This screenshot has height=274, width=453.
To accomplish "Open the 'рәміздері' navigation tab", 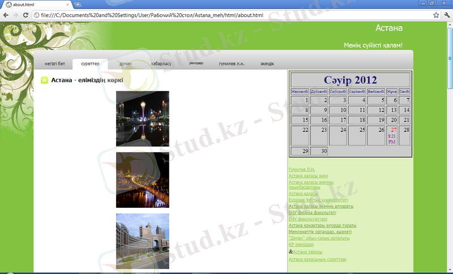I will tap(196, 63).
